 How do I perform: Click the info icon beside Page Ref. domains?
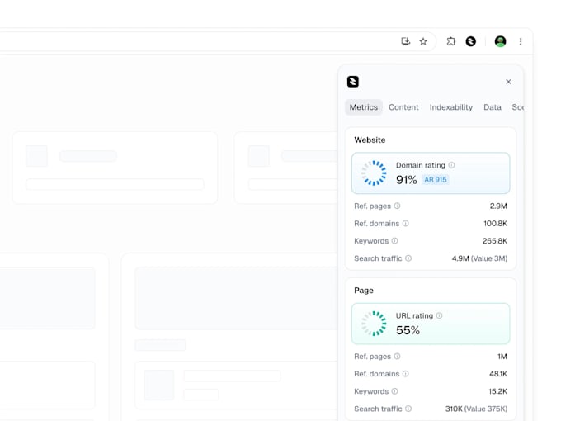(405, 374)
